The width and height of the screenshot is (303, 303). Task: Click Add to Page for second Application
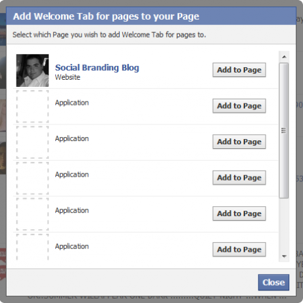239,142
